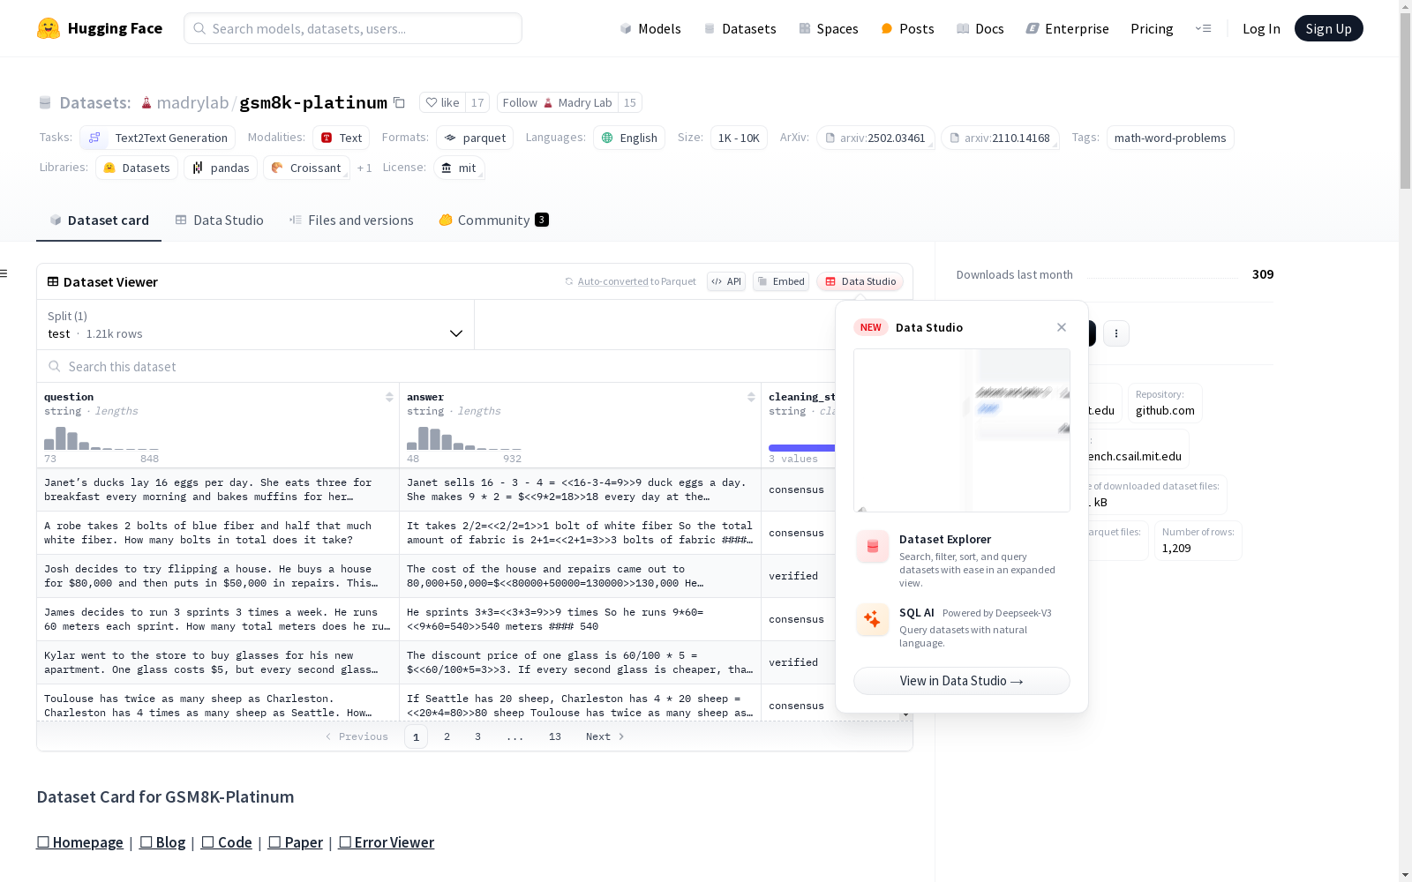The width and height of the screenshot is (1412, 882).
Task: Open Docs in top navigation
Action: 980,28
